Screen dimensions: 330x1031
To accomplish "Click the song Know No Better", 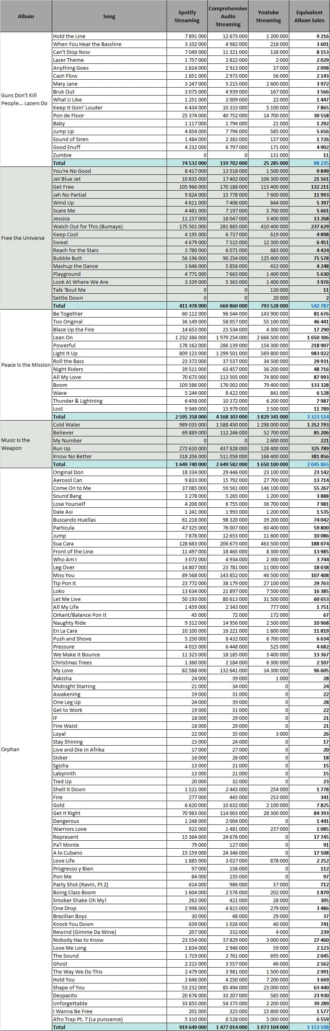I will 72,456.
